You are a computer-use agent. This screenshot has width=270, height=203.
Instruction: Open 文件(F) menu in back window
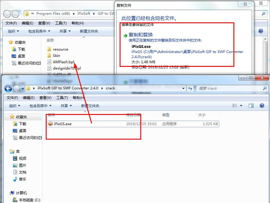(11, 23)
